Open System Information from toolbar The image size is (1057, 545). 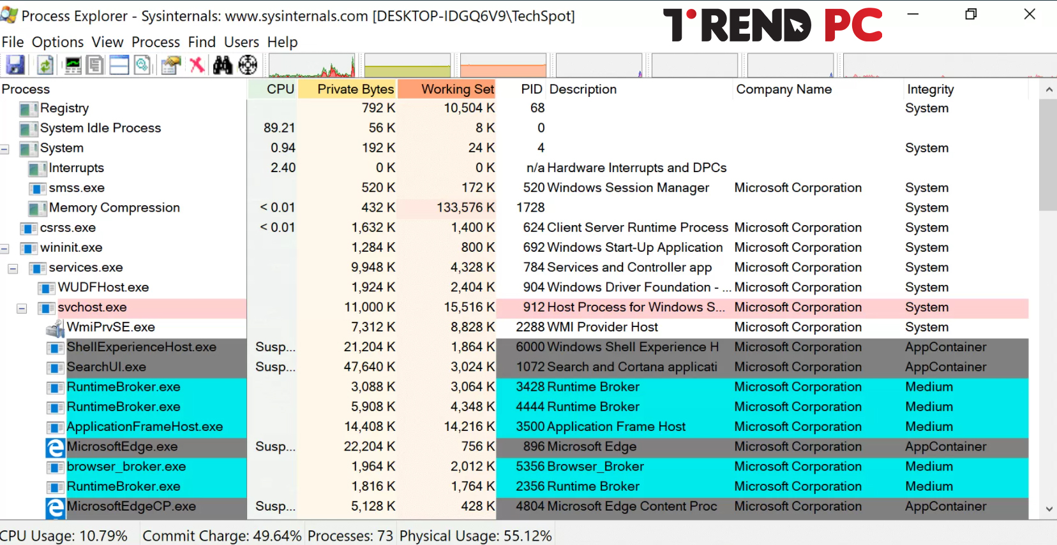point(73,64)
